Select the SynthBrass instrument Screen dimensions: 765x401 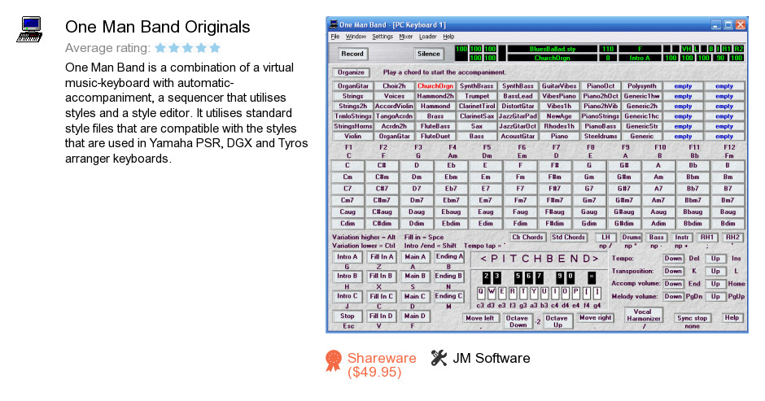pos(476,86)
